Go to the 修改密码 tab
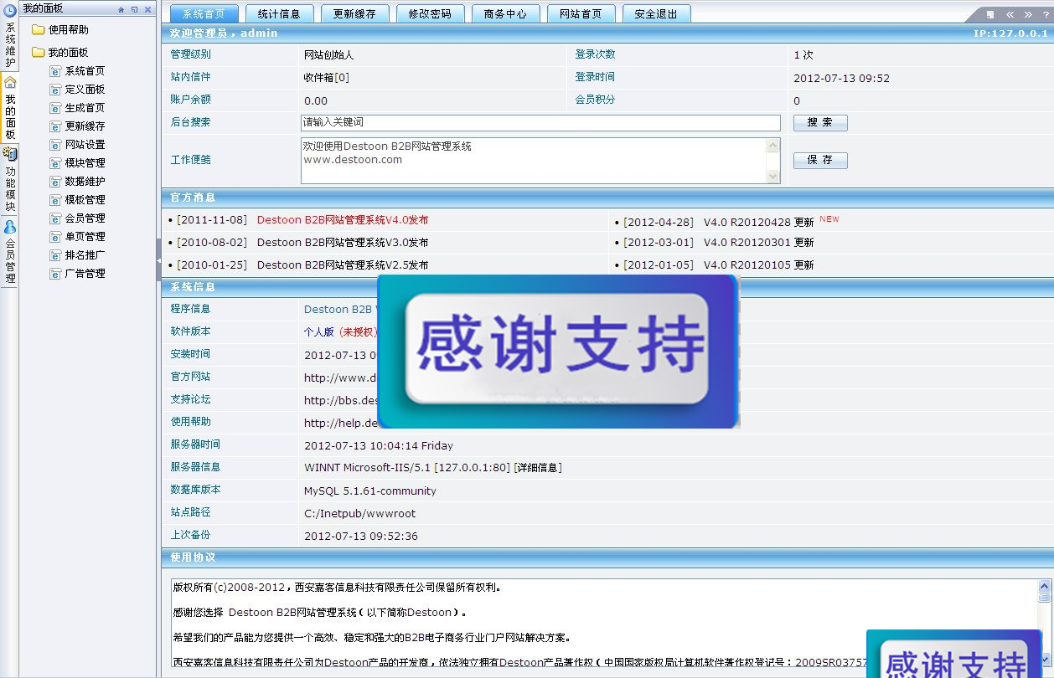This screenshot has height=678, width=1054. pyautogui.click(x=430, y=14)
